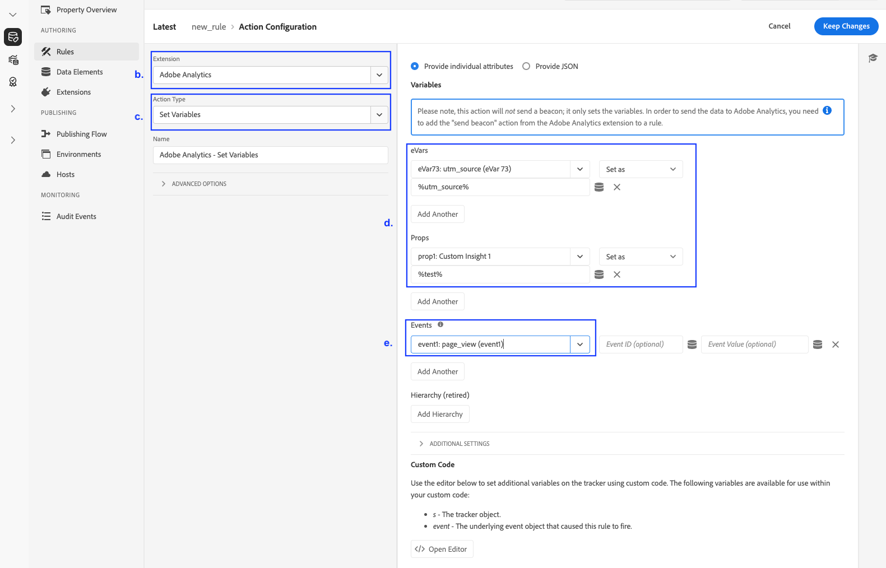Image resolution: width=886 pixels, height=568 pixels.
Task: Go to Publishing Flow in sidebar
Action: click(x=81, y=134)
